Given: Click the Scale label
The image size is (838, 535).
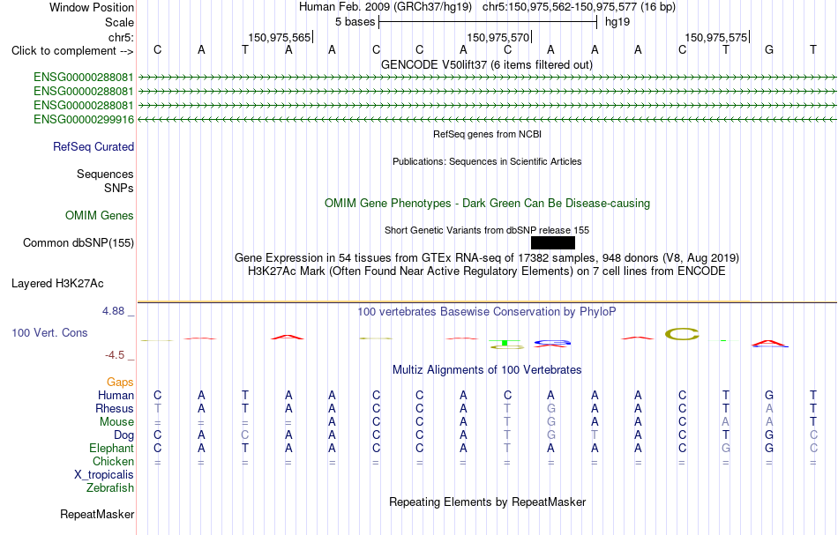Looking at the screenshot, I should coord(120,22).
